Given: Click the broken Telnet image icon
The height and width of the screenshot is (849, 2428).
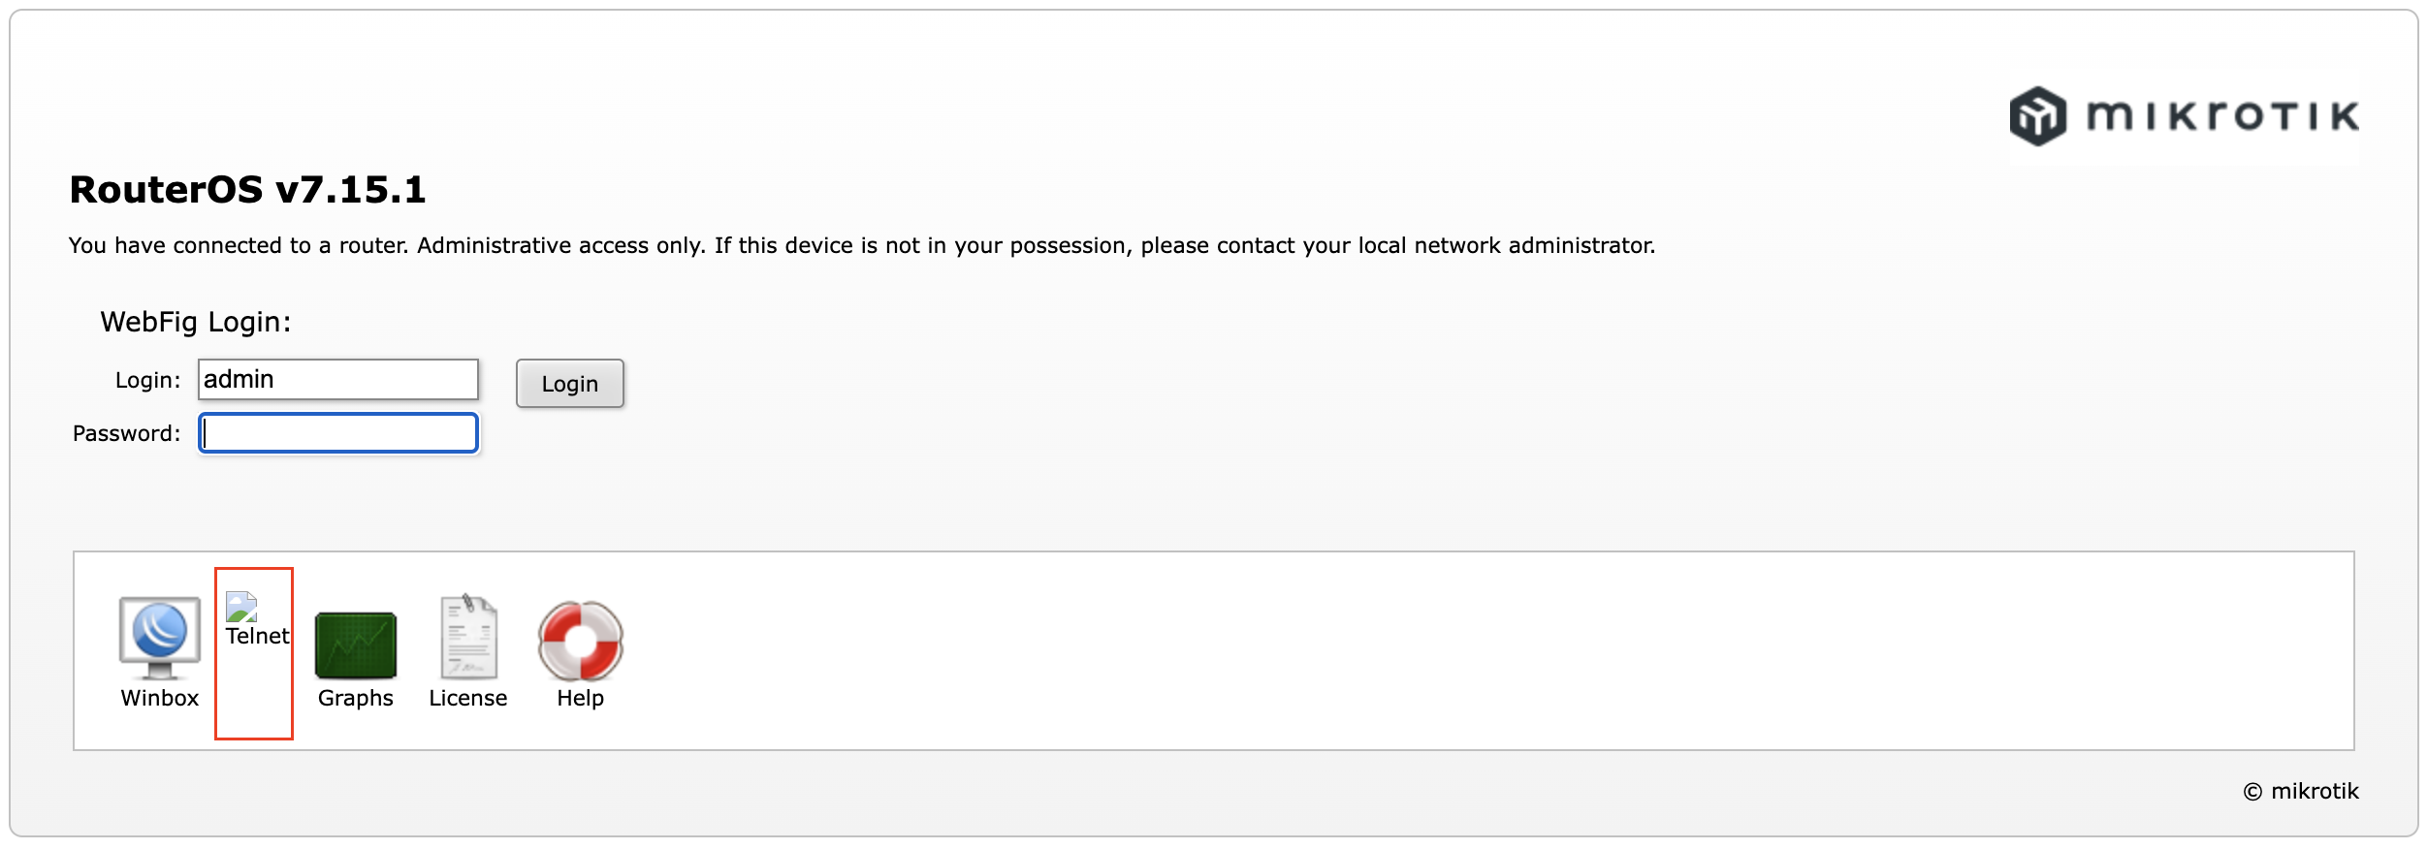Looking at the screenshot, I should pyautogui.click(x=241, y=607).
